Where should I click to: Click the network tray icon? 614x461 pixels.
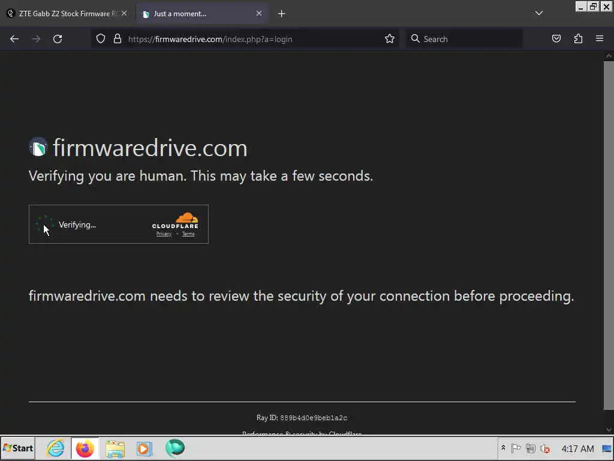click(x=531, y=448)
